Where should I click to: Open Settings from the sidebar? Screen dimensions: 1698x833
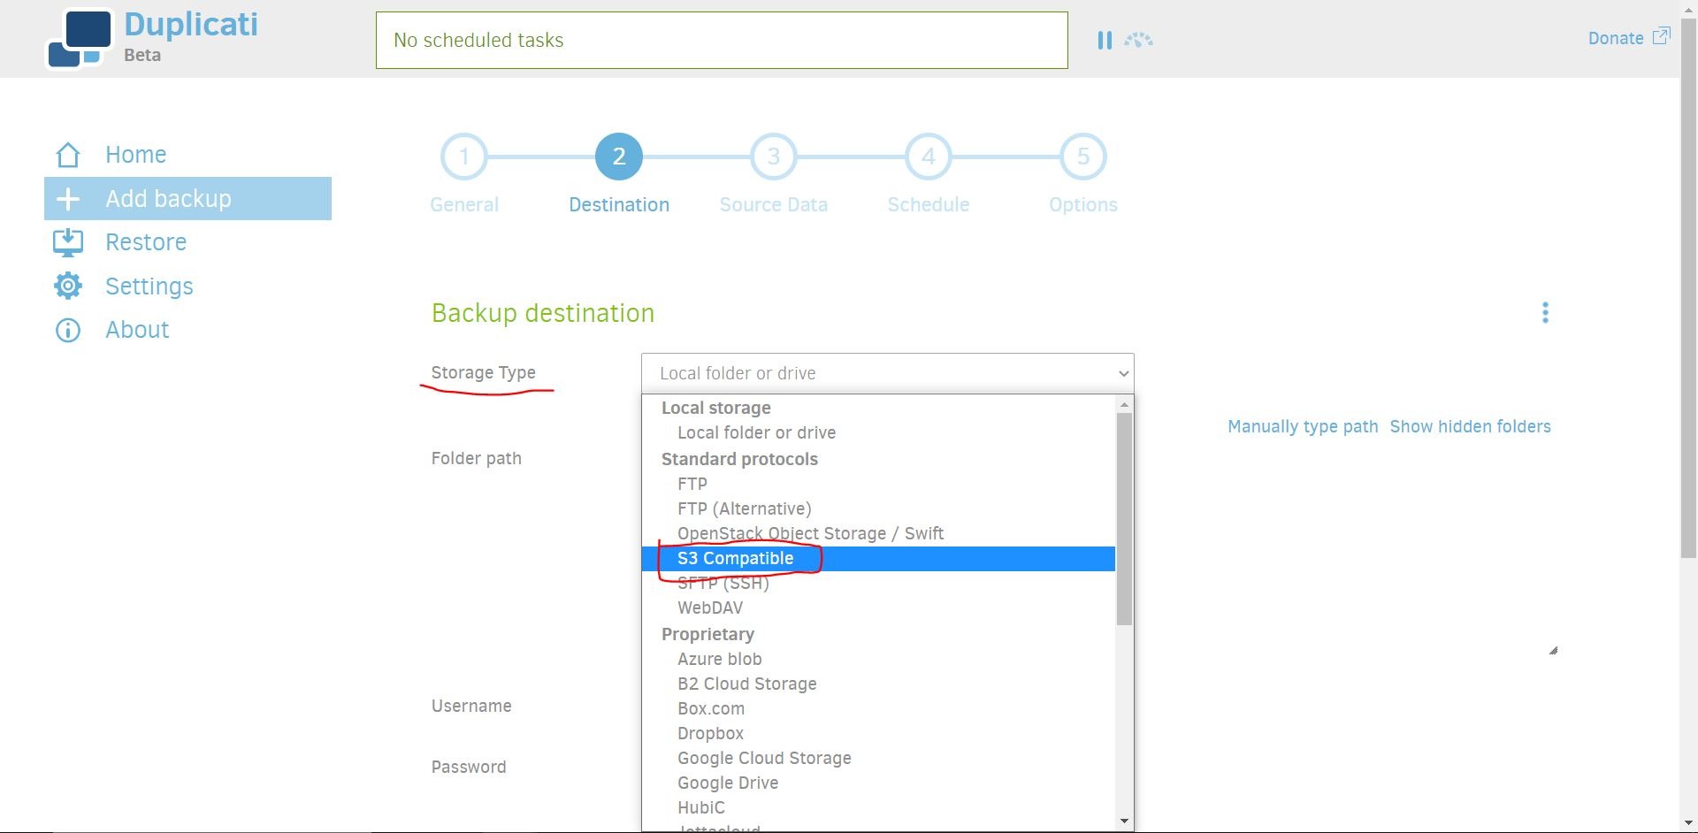[149, 287]
